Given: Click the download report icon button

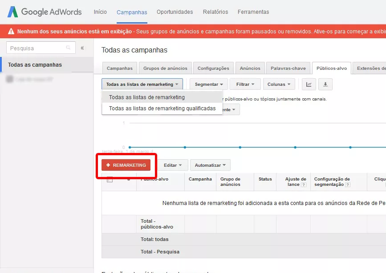Looking at the screenshot, I should (325, 84).
